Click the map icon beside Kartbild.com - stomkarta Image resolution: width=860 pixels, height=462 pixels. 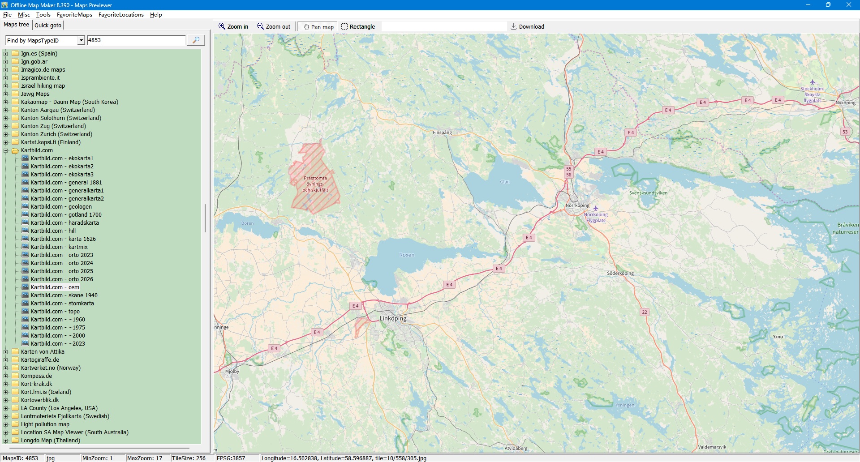pos(25,303)
